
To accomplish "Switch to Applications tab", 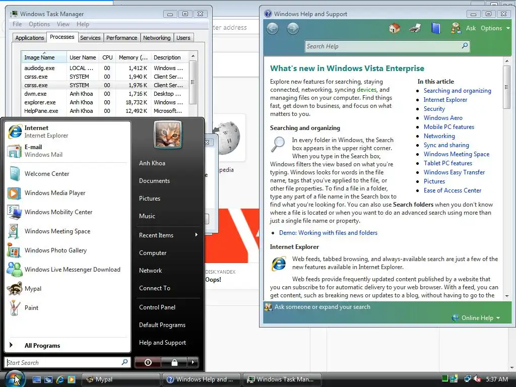I will tap(30, 38).
